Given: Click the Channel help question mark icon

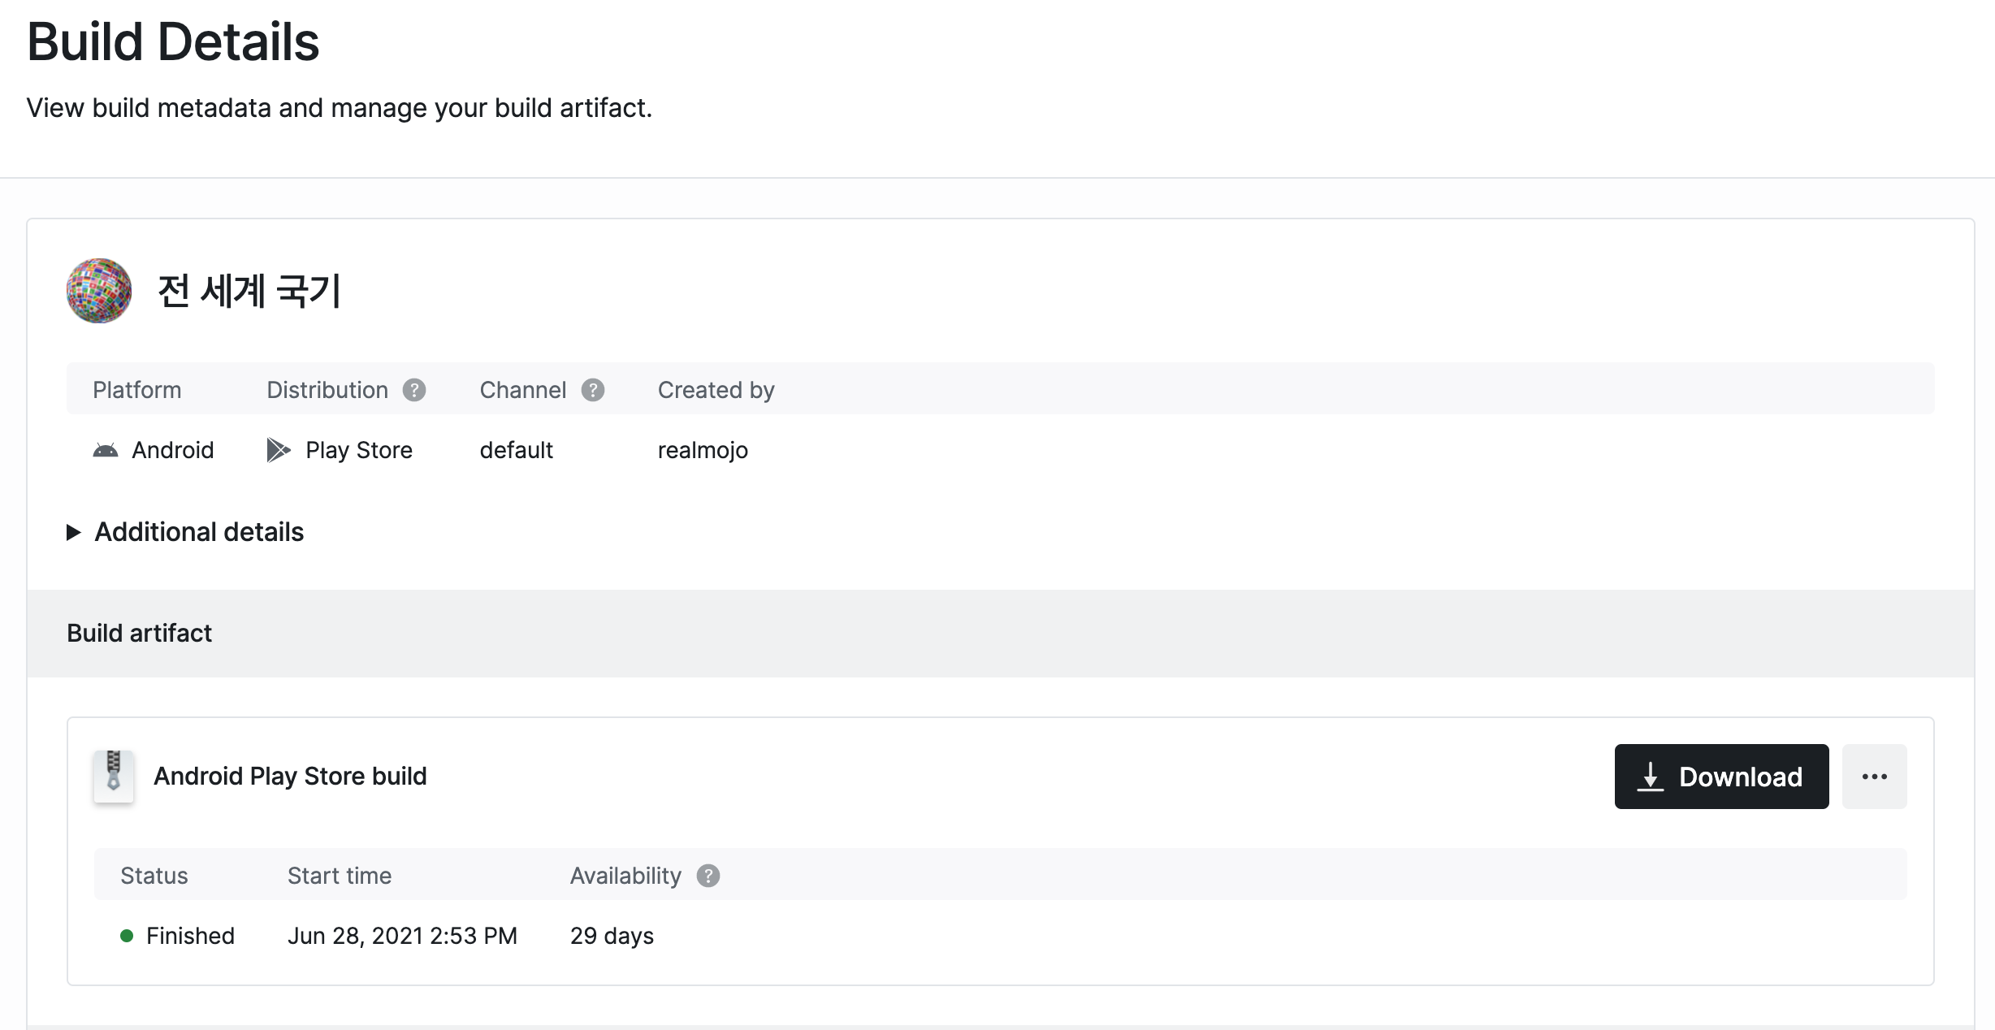Looking at the screenshot, I should 593,390.
